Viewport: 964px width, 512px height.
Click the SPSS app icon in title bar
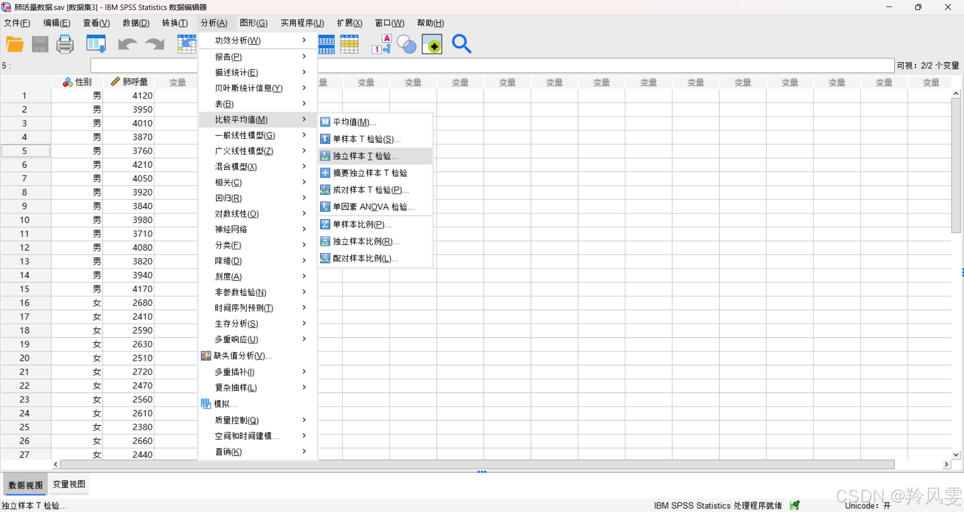(x=6, y=7)
